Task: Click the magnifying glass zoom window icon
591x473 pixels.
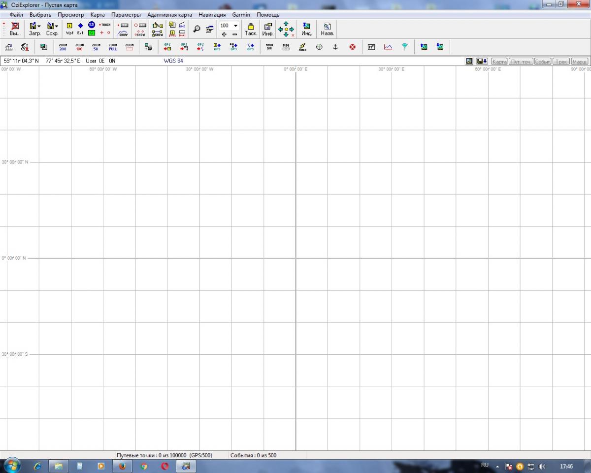Action: 197,29
